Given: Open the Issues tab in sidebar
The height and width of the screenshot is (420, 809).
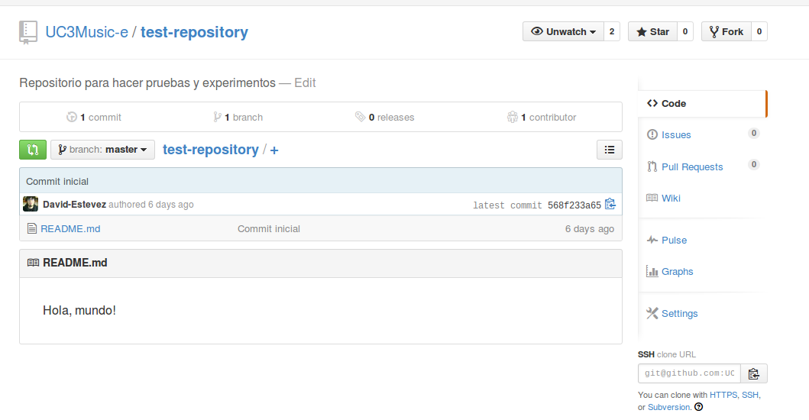Looking at the screenshot, I should pos(676,134).
